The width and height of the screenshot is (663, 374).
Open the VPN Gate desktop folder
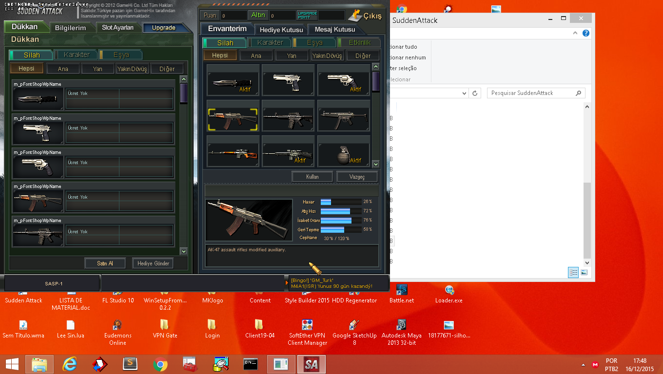165,329
